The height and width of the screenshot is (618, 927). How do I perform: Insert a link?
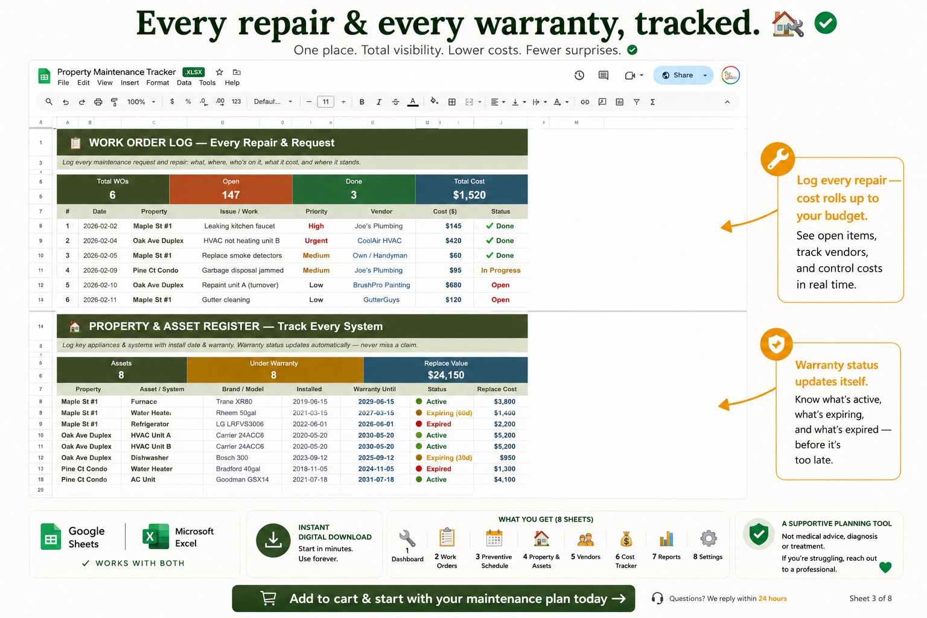click(585, 102)
